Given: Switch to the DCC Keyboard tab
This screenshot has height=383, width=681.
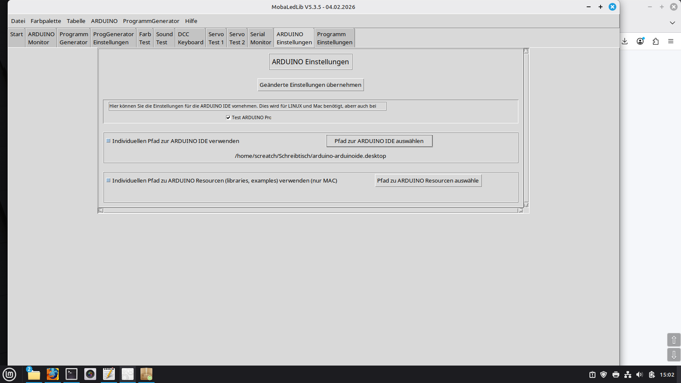Looking at the screenshot, I should 190,38.
